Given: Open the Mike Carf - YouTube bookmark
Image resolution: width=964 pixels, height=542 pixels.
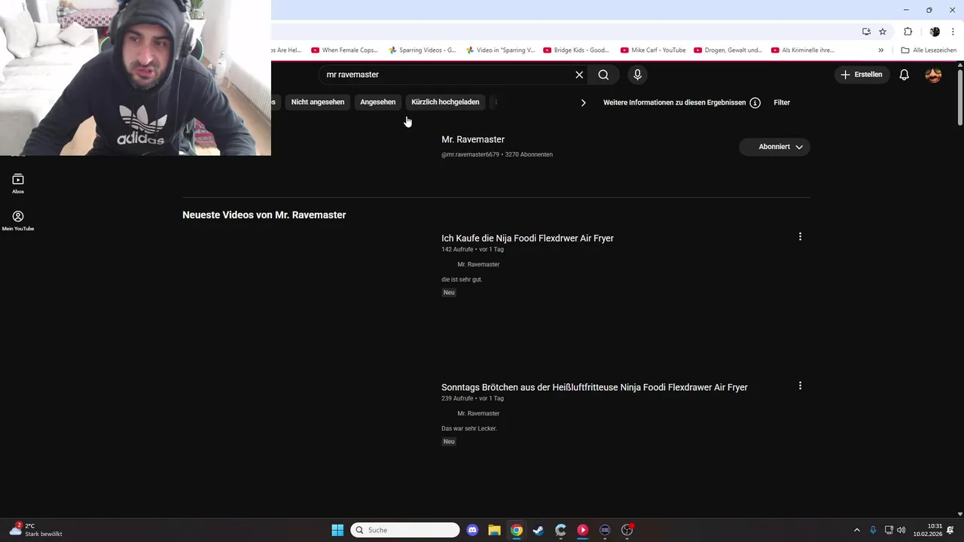Looking at the screenshot, I should [x=653, y=50].
